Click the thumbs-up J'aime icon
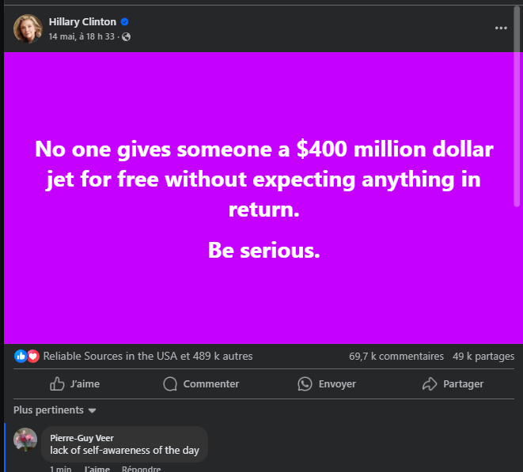 pyautogui.click(x=57, y=384)
